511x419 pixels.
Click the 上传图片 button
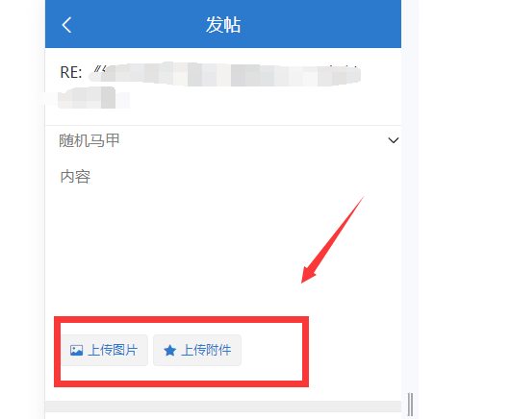[104, 351]
